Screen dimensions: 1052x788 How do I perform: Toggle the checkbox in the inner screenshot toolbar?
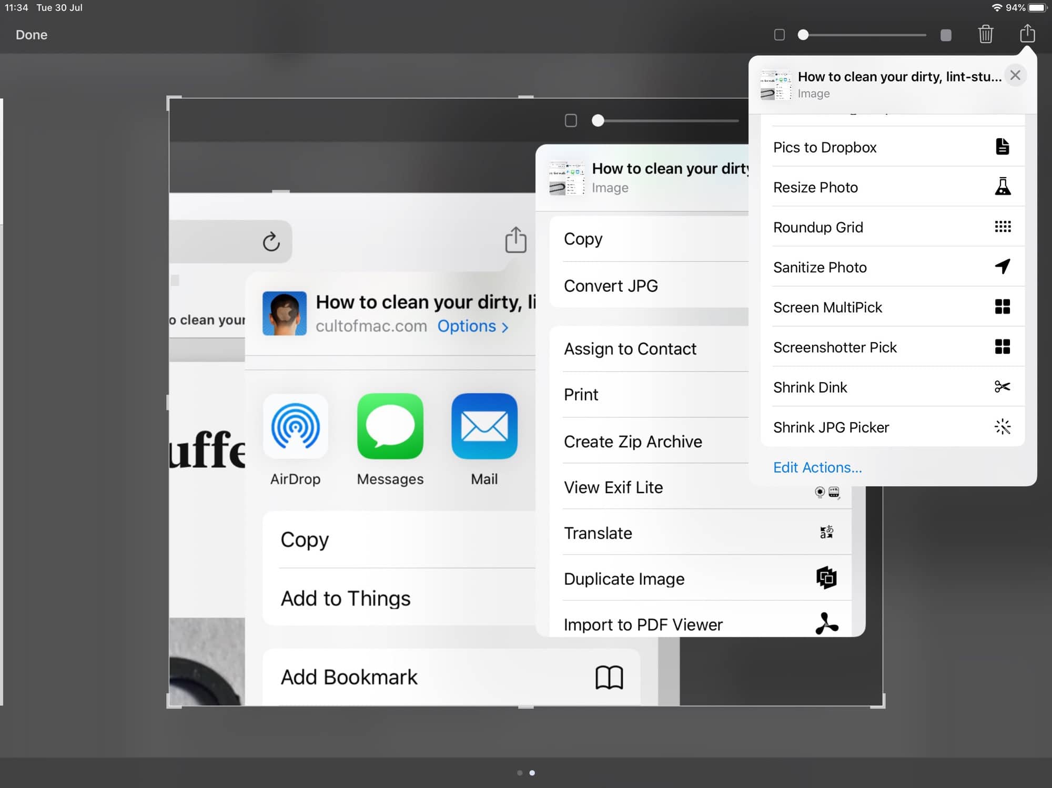point(570,120)
